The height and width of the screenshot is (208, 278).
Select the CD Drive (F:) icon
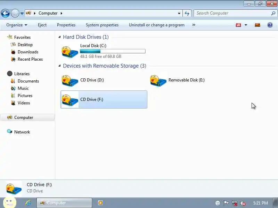(x=70, y=100)
